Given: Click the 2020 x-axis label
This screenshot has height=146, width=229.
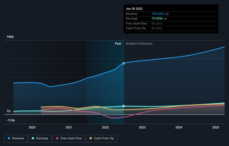Looking at the screenshot, I should pos(32,128).
